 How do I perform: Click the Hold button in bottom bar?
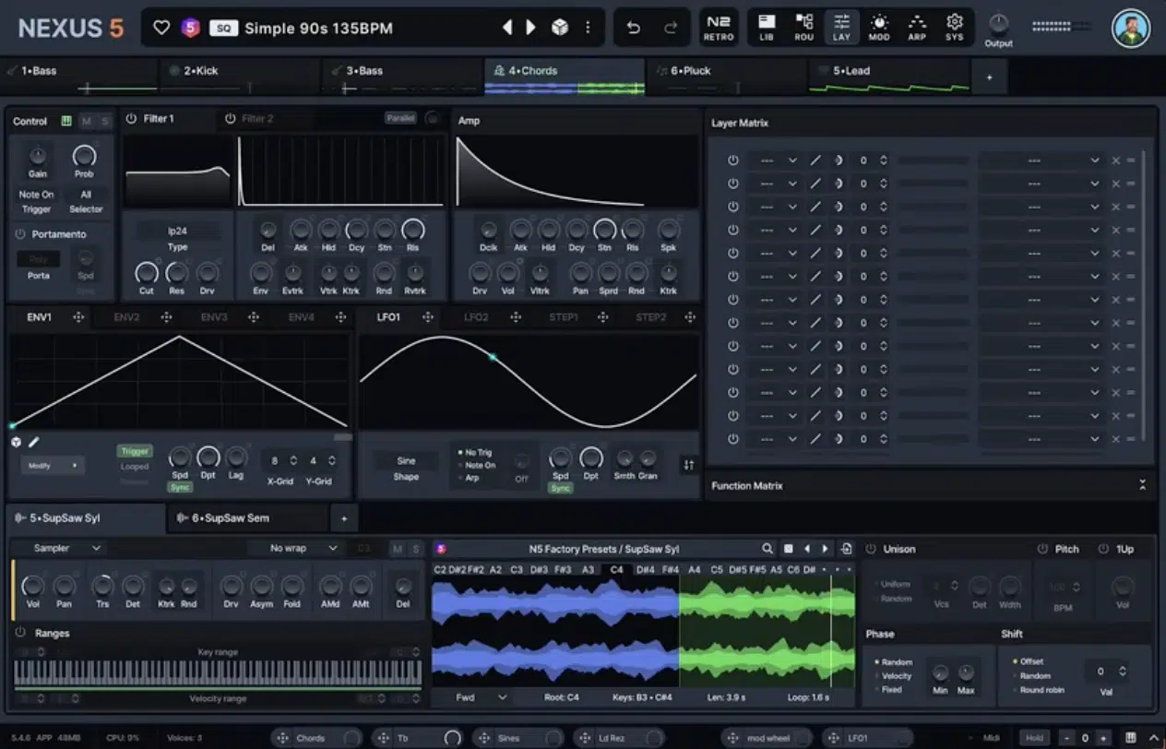coord(1035,738)
